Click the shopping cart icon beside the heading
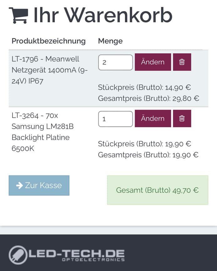217x271 pixels. [18, 15]
